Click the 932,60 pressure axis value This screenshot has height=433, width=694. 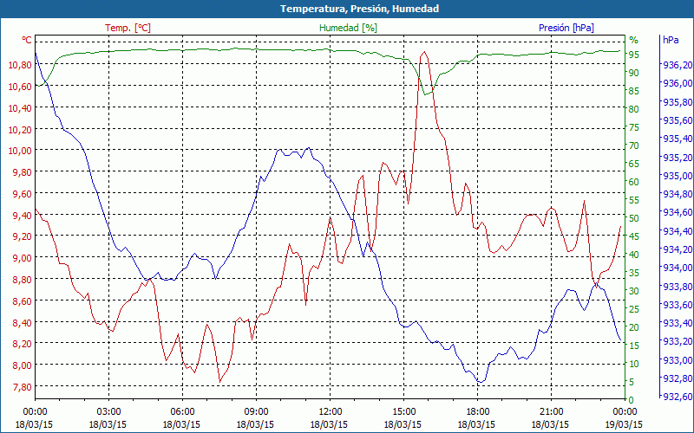(678, 397)
